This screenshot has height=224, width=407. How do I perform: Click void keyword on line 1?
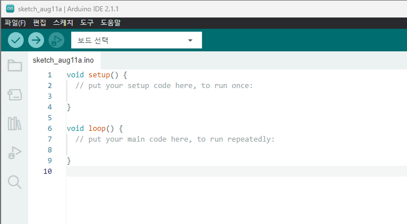[x=75, y=75]
